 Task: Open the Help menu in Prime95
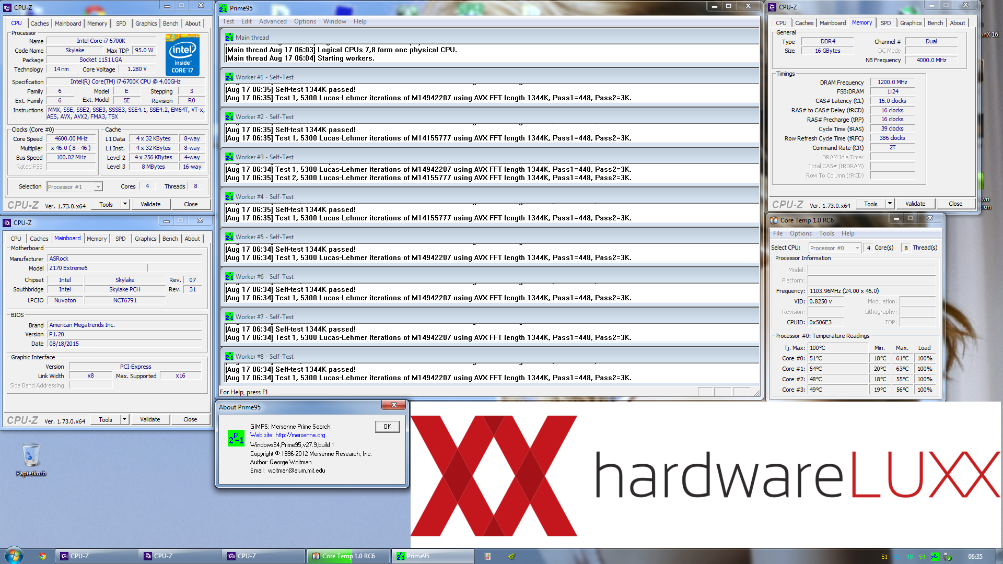[360, 21]
